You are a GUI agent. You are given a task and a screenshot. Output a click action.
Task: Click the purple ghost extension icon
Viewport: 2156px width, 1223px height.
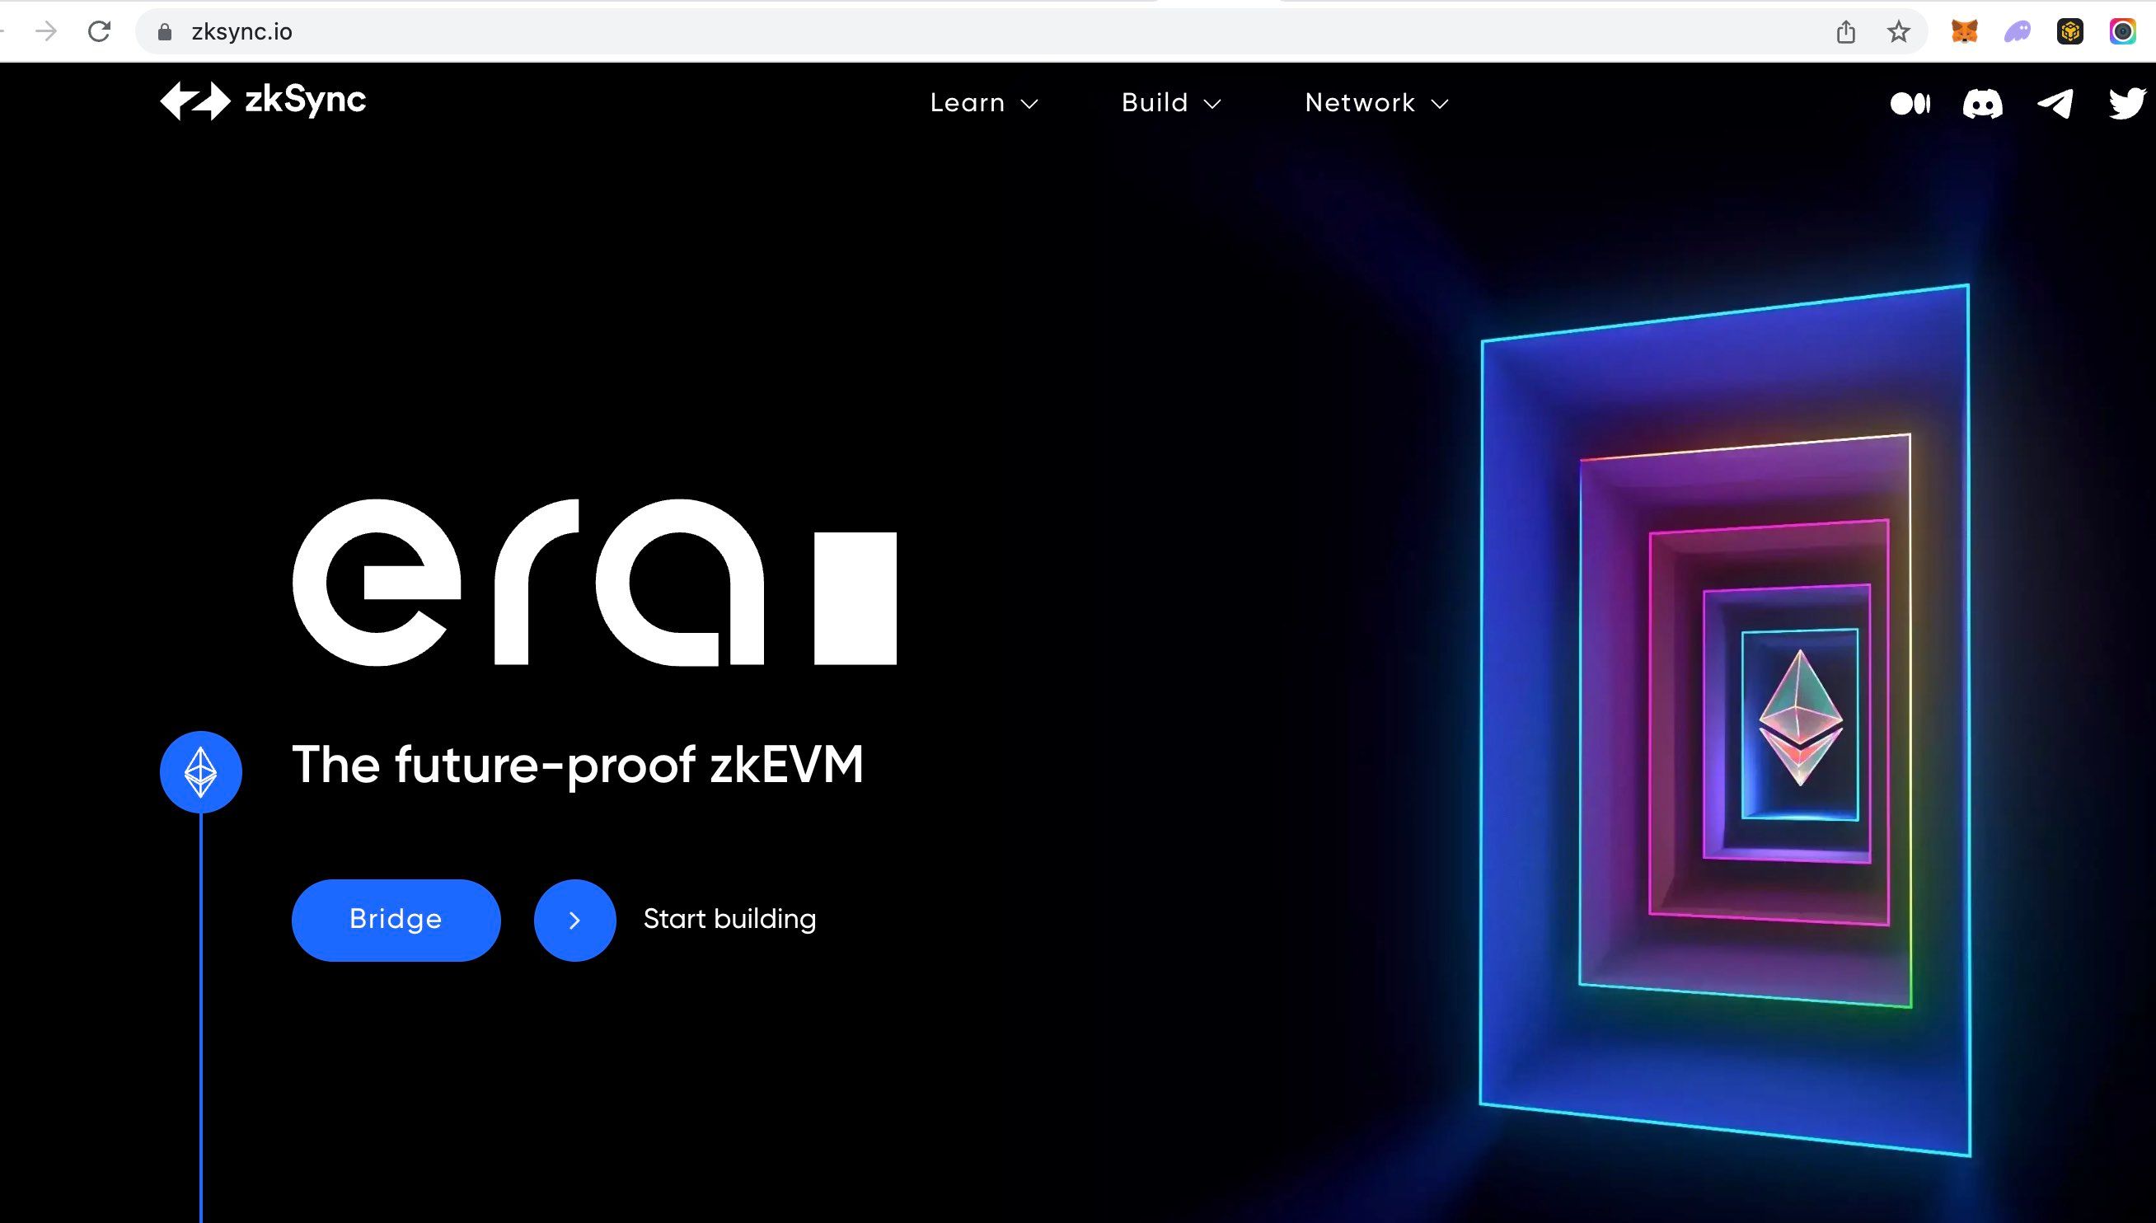(2018, 32)
